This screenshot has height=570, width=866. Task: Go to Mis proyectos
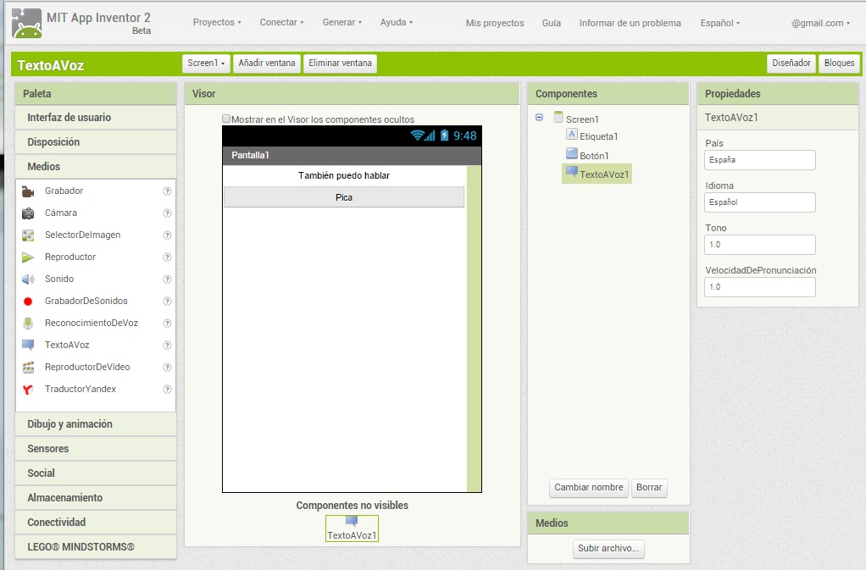(x=495, y=23)
